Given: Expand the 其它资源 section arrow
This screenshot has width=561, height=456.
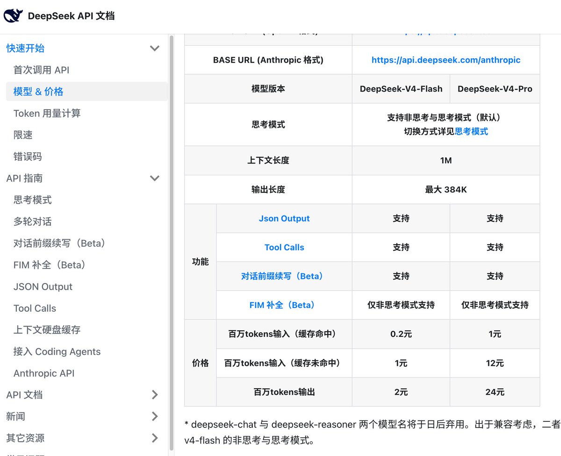Looking at the screenshot, I should pos(155,438).
